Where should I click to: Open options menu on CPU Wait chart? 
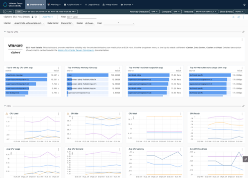tap(181, 113)
